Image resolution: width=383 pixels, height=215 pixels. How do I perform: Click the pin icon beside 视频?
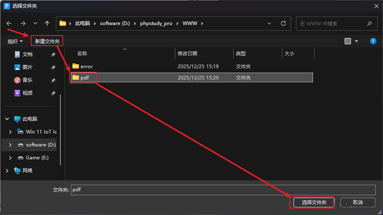coord(53,93)
